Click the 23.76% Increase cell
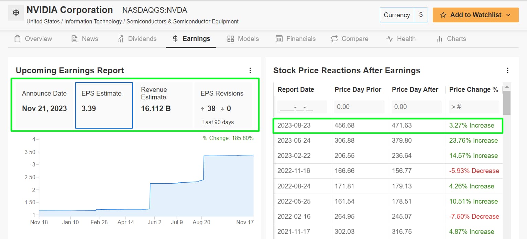 473,141
